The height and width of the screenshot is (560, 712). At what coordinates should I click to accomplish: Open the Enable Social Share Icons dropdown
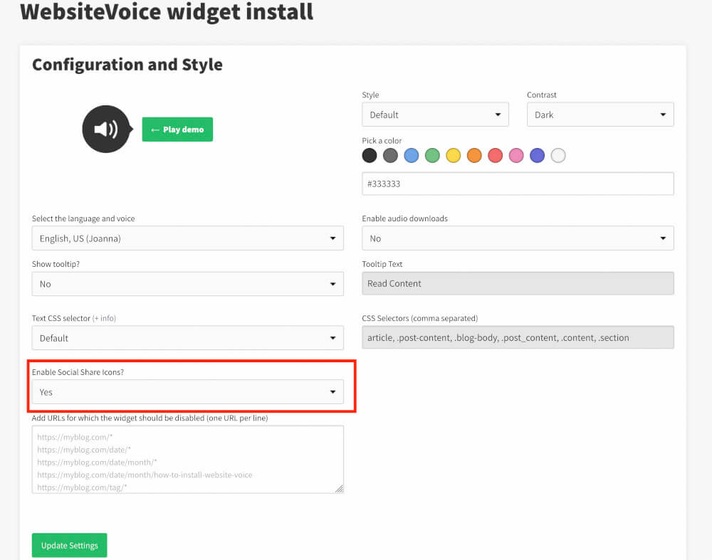click(187, 392)
